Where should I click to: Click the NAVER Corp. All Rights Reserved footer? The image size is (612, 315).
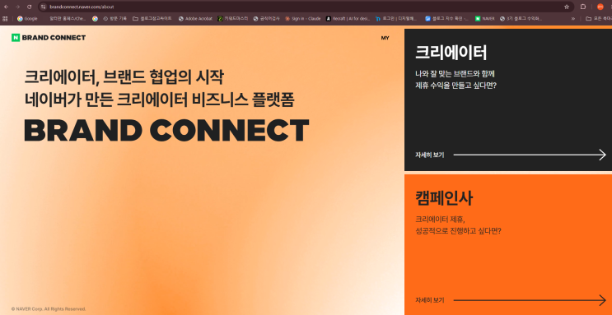[x=49, y=309]
